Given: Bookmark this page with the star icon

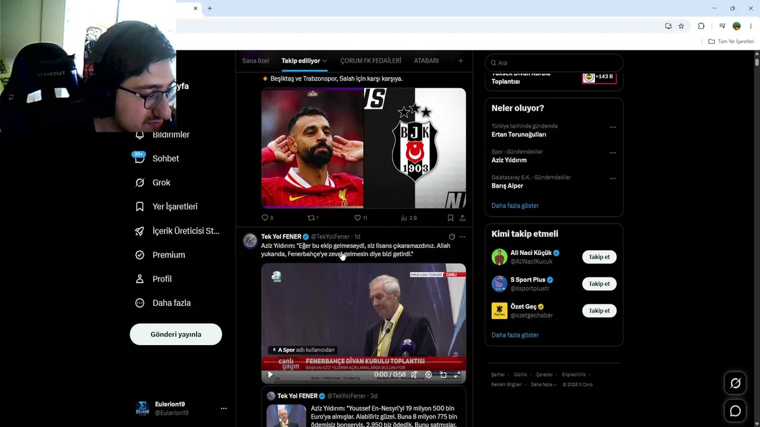Looking at the screenshot, I should [681, 26].
